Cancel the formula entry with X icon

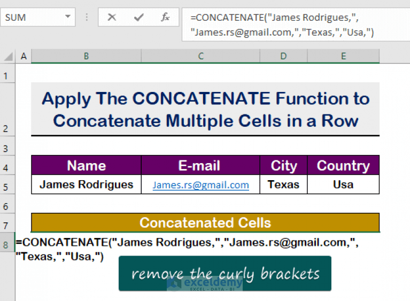point(112,17)
